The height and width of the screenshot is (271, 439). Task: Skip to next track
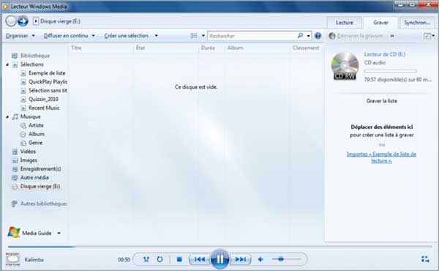pos(240,259)
